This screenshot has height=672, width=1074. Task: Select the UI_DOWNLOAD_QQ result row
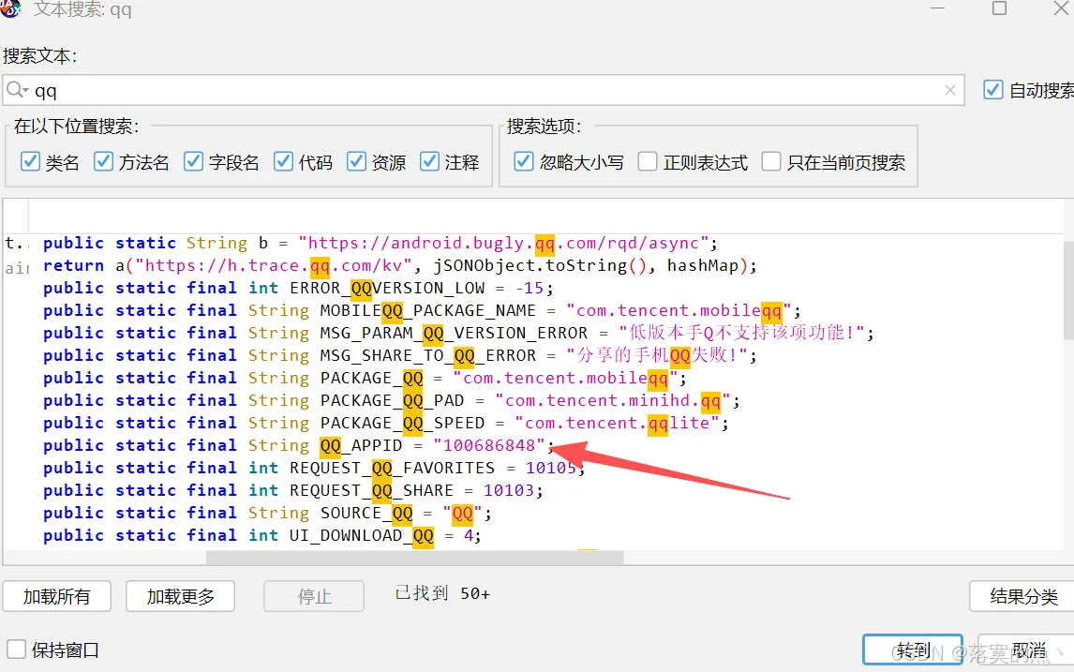534,535
